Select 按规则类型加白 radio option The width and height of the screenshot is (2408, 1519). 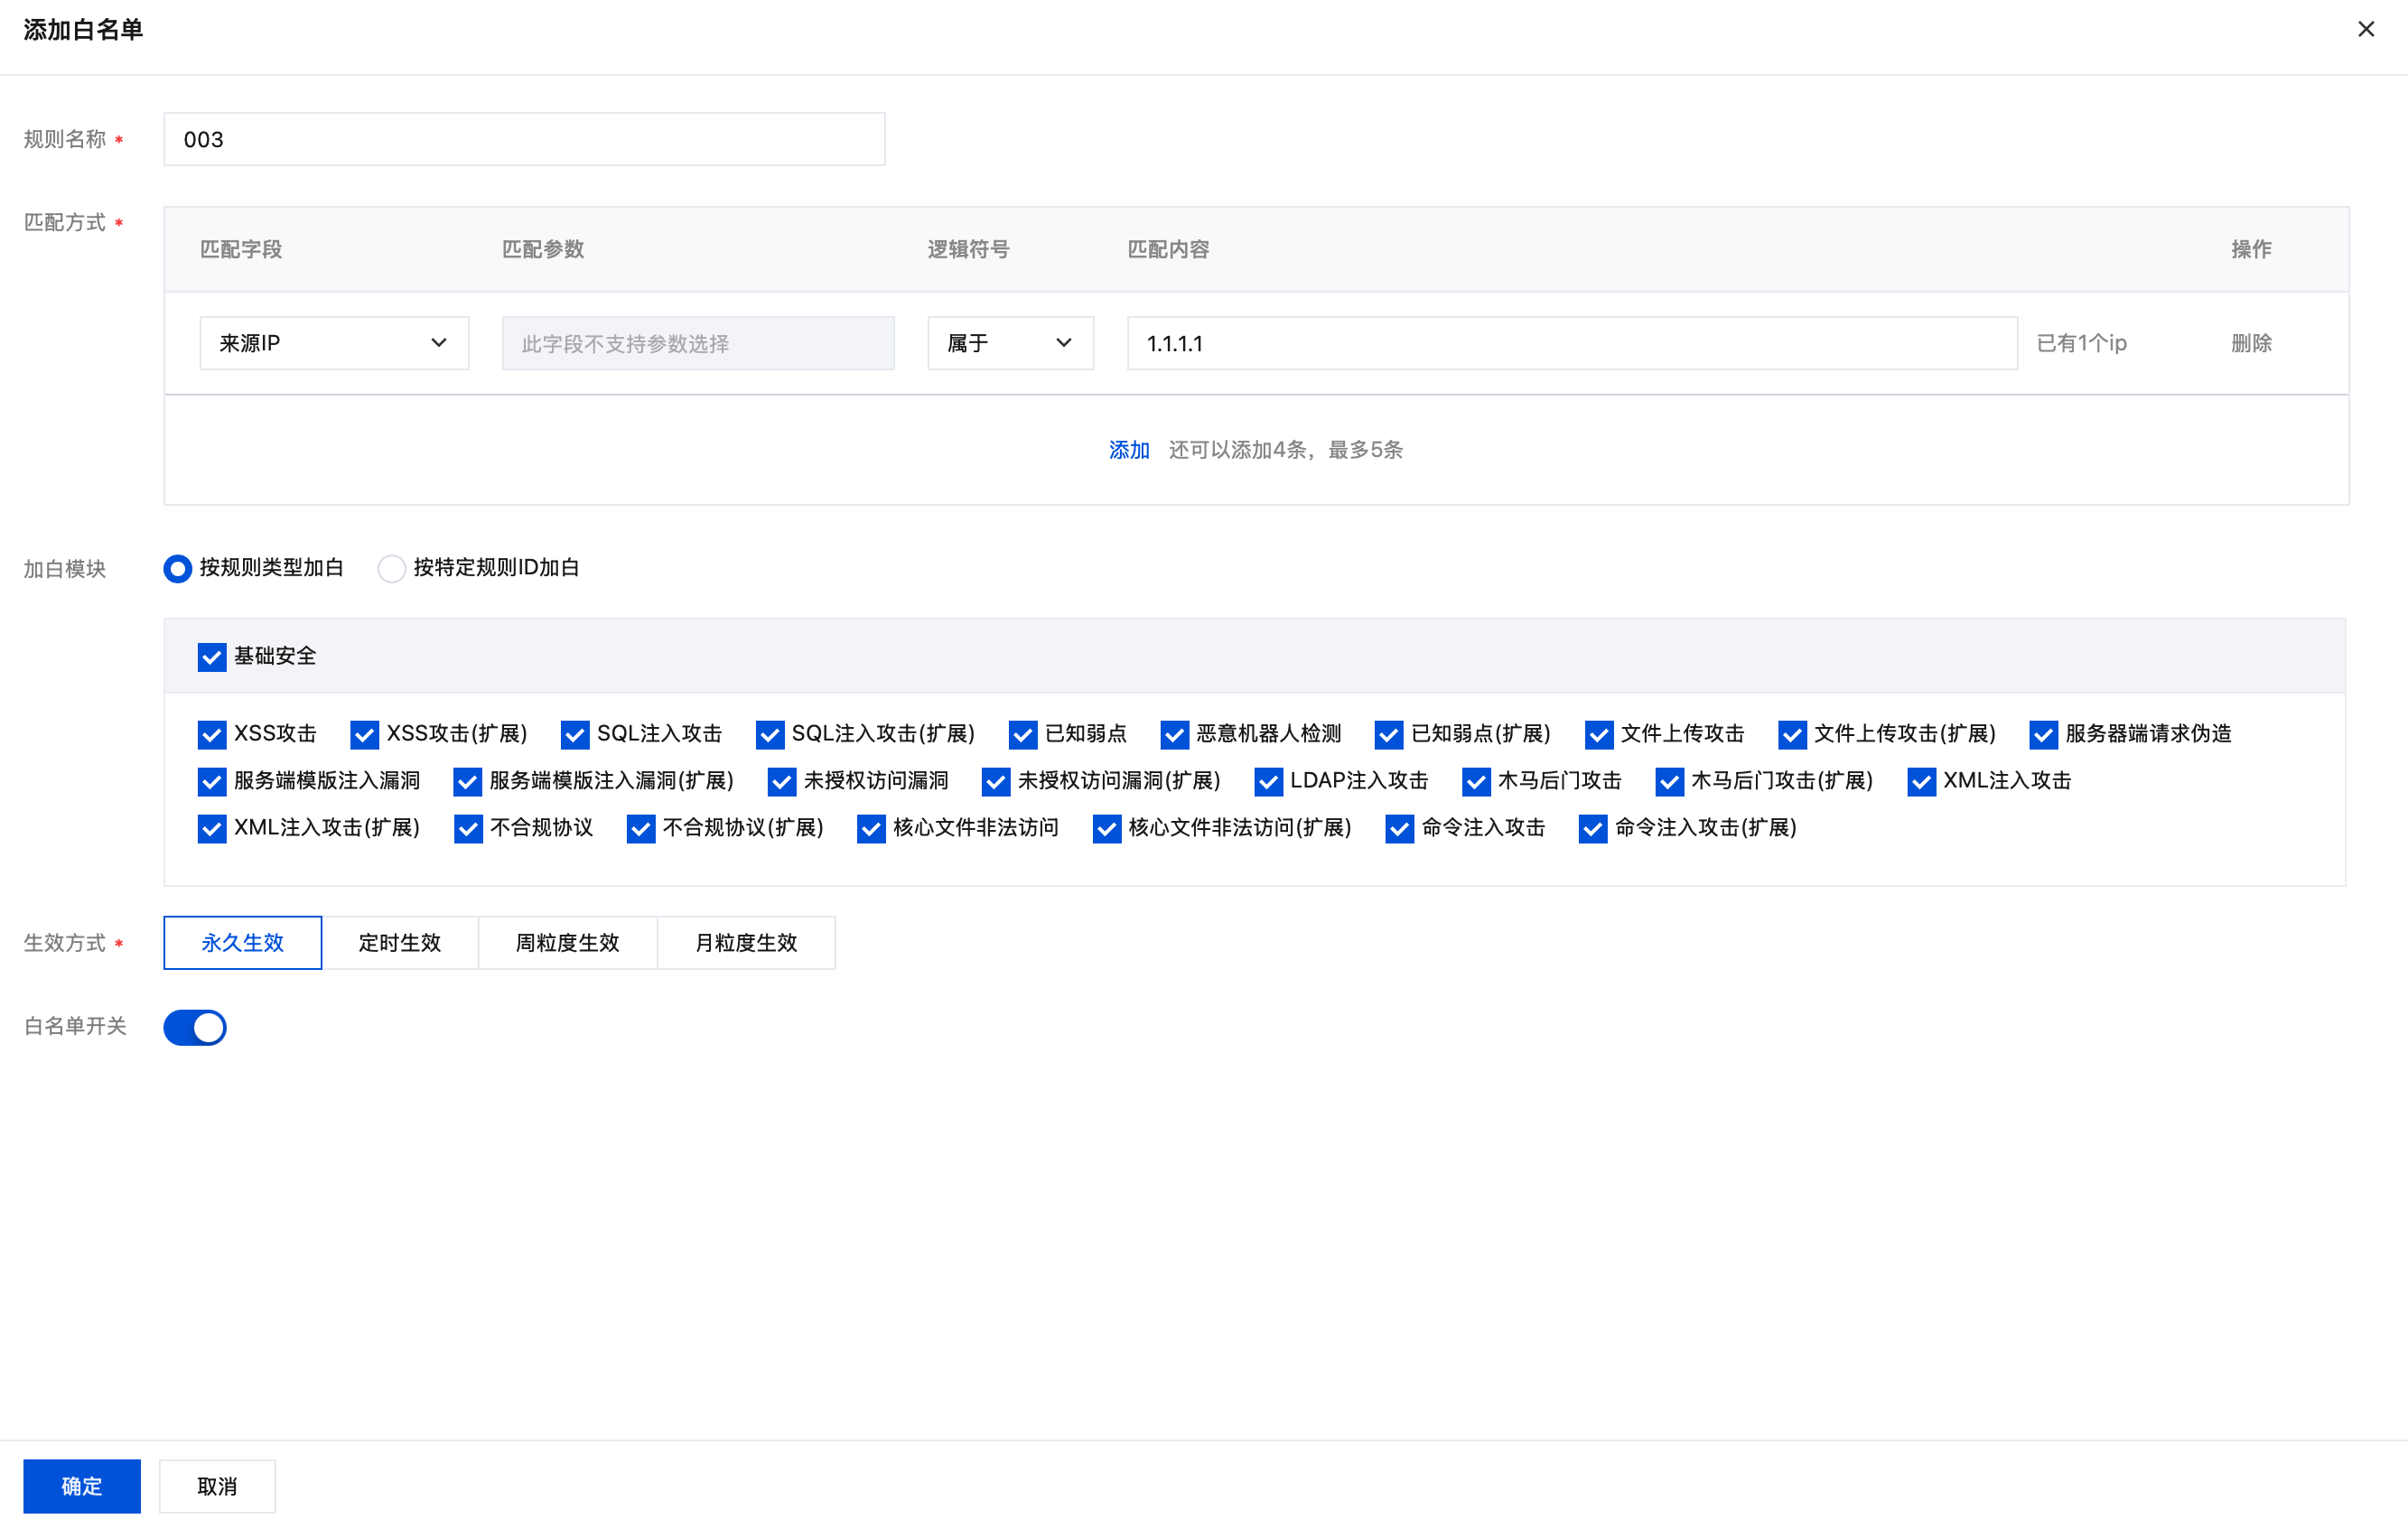point(178,569)
